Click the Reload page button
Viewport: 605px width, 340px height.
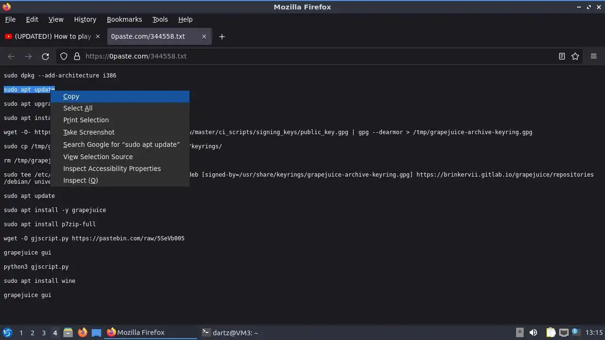[45, 56]
